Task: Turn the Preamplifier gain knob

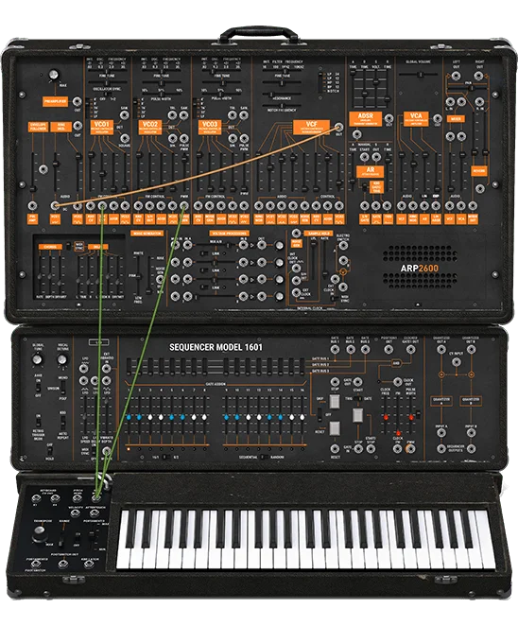Action: [54, 75]
